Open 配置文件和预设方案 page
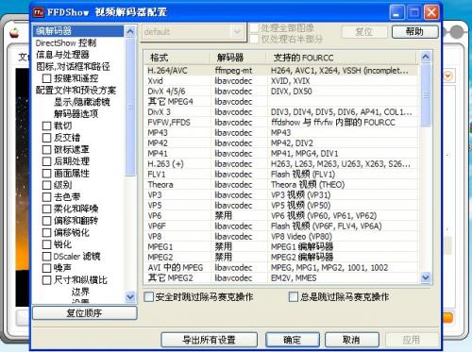 76,91
